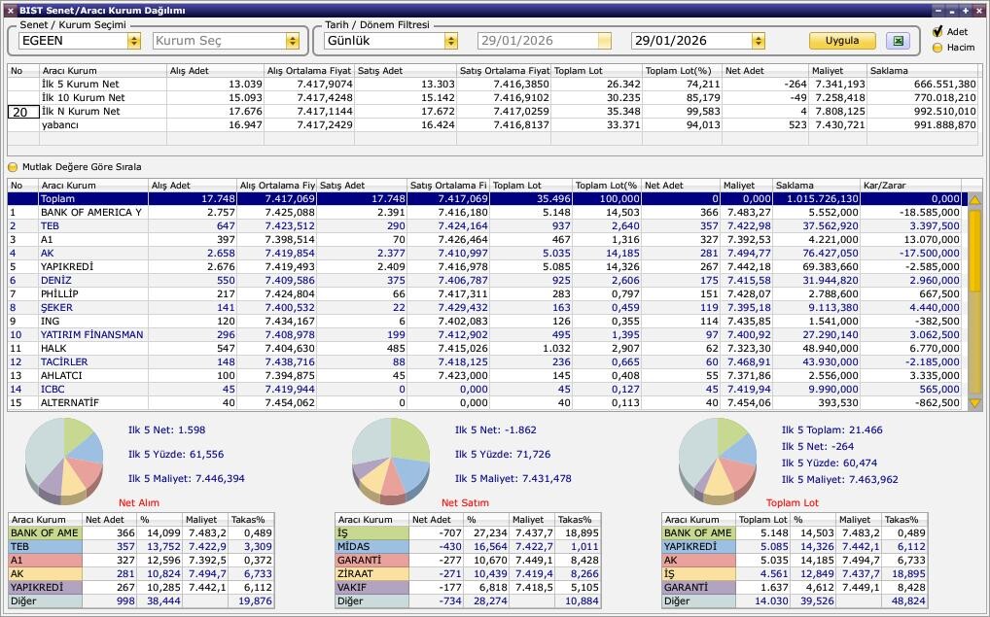The image size is (990, 617).
Task: Enable Mutlak Değere Göre Sırala option
Action: [x=14, y=167]
